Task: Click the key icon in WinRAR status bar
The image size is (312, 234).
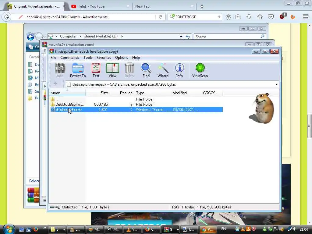Action: 58,207
